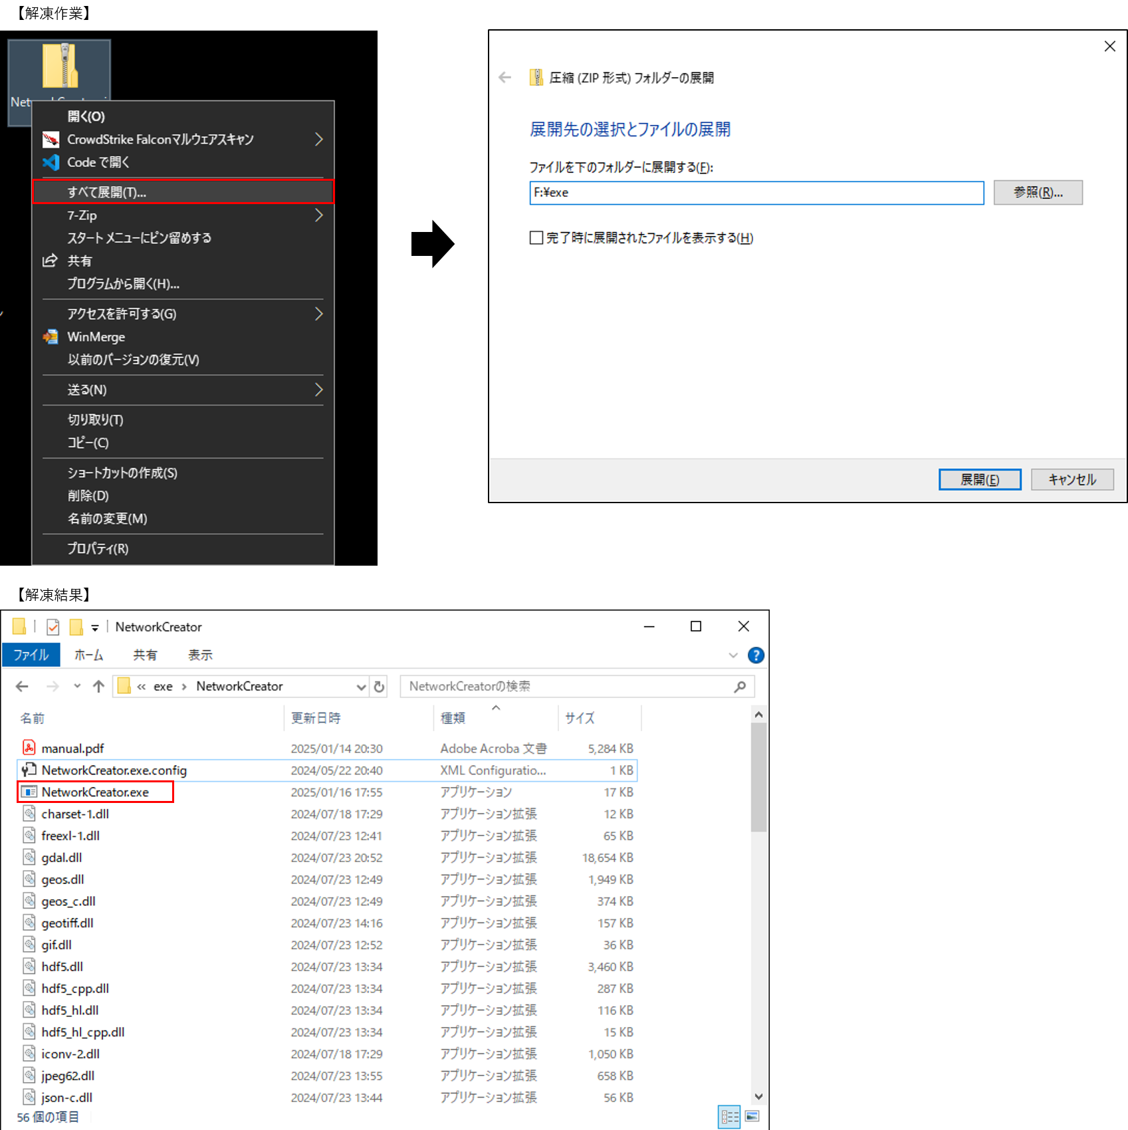This screenshot has height=1130, width=1128.
Task: Click the WinMerge icon
Action: point(51,337)
